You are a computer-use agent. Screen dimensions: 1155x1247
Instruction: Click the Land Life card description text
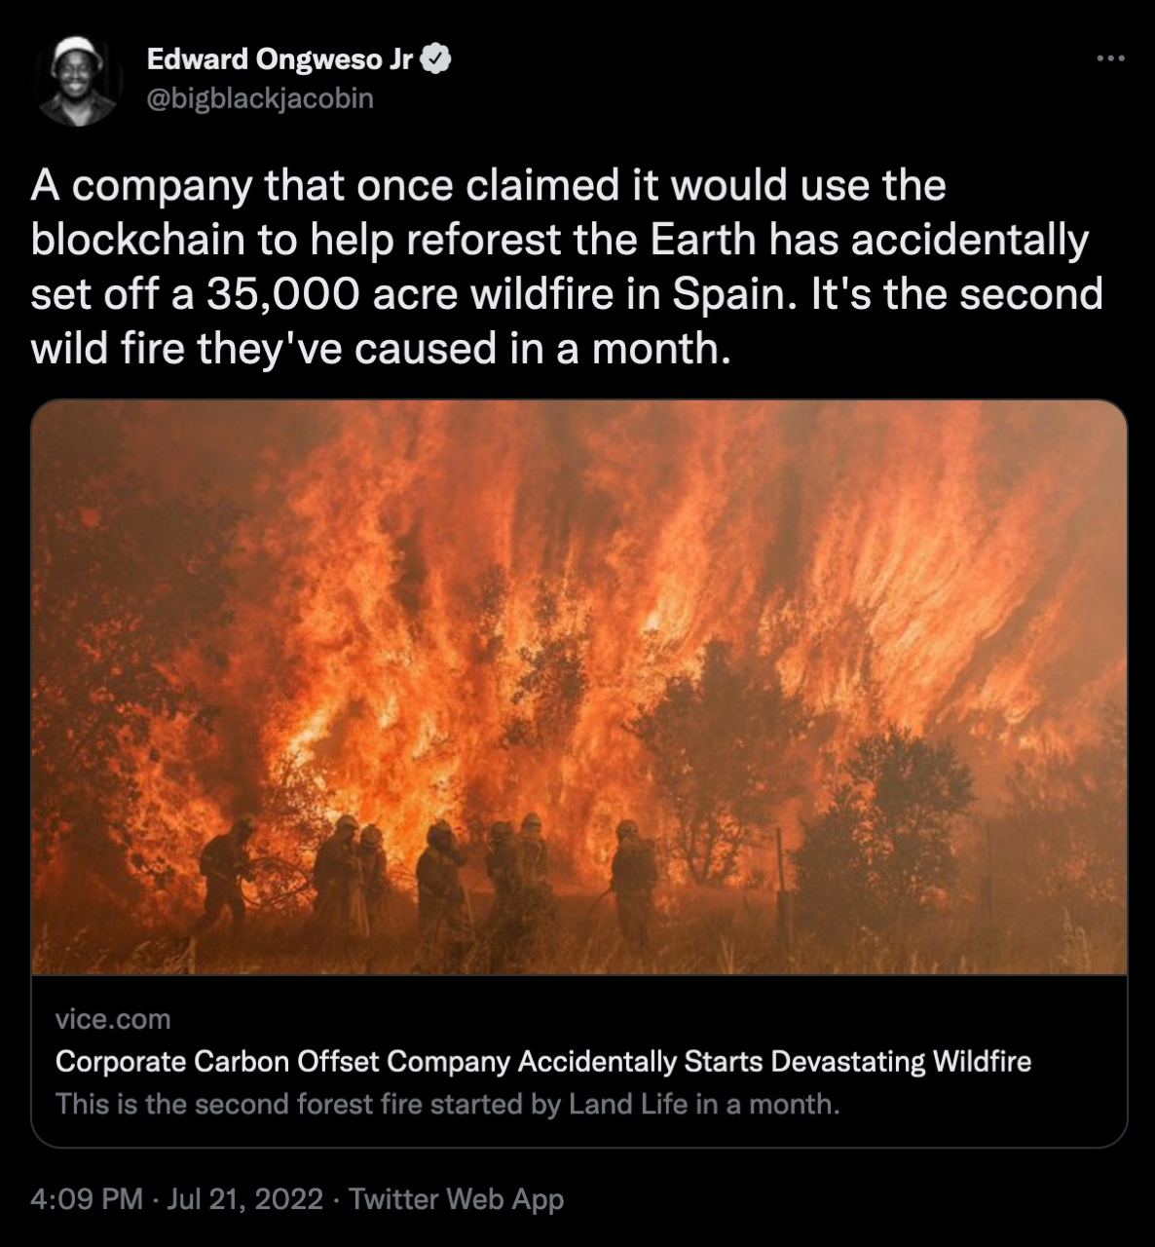[x=447, y=1104]
